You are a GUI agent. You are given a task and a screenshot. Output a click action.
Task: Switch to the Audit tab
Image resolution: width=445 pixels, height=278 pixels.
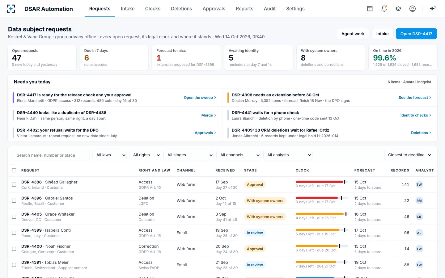[270, 9]
